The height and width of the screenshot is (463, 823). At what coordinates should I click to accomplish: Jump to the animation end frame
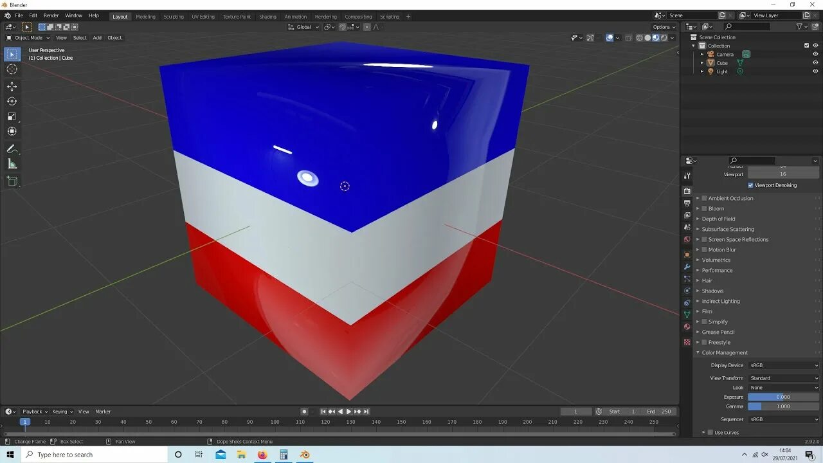366,411
